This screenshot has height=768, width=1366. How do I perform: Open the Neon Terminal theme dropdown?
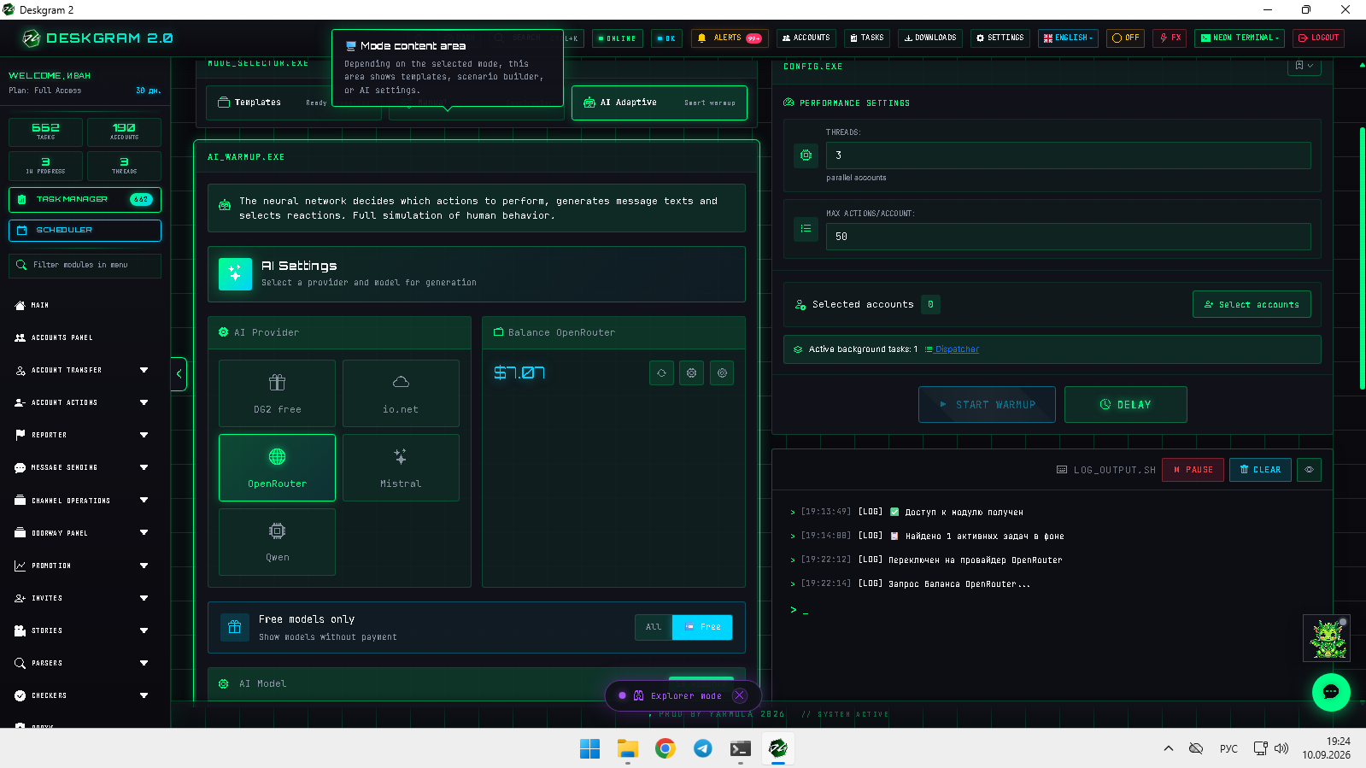click(x=1240, y=38)
